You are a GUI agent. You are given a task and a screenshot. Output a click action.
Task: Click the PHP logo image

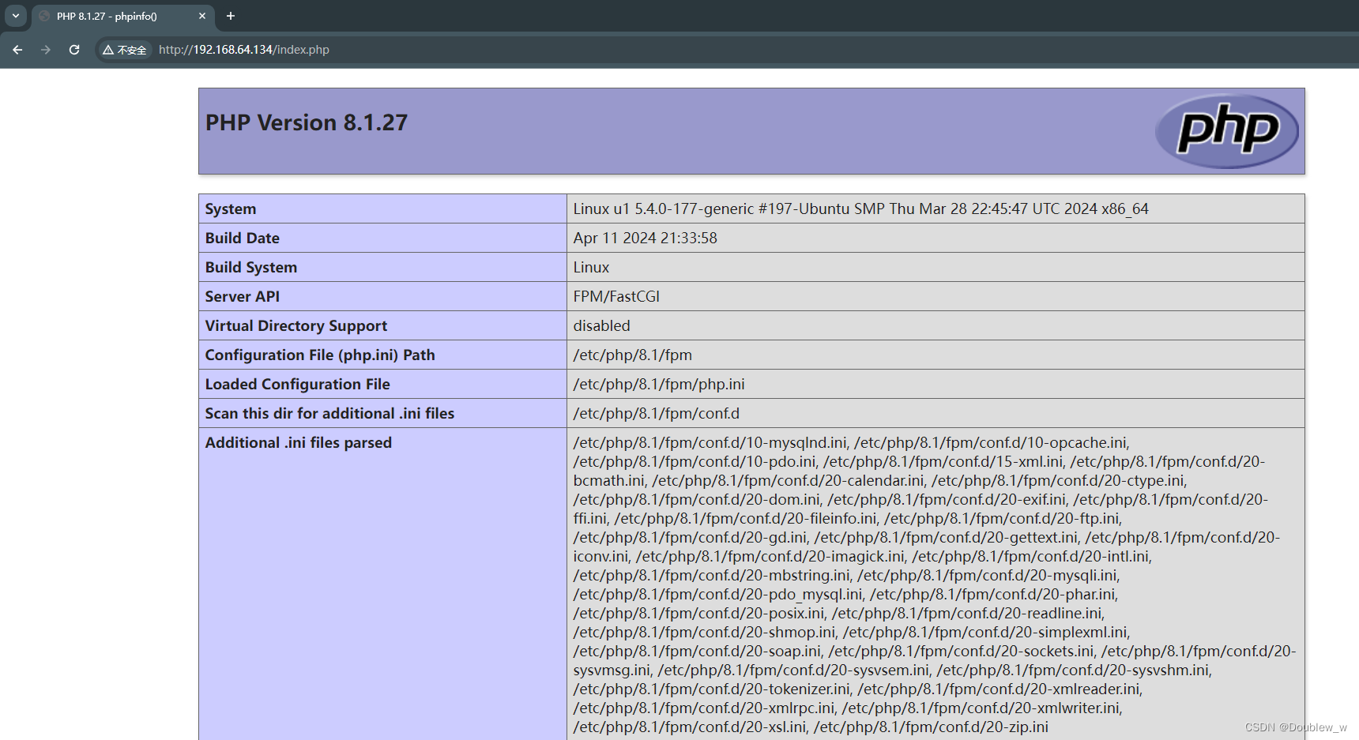[x=1226, y=130]
